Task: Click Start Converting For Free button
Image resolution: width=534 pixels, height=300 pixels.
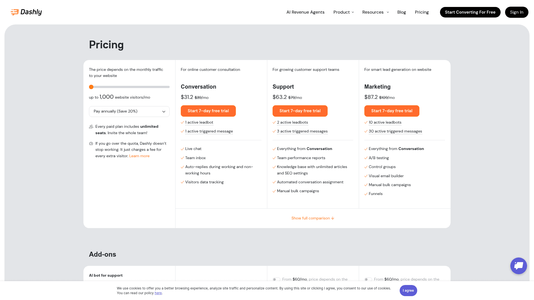Action: tap(470, 12)
